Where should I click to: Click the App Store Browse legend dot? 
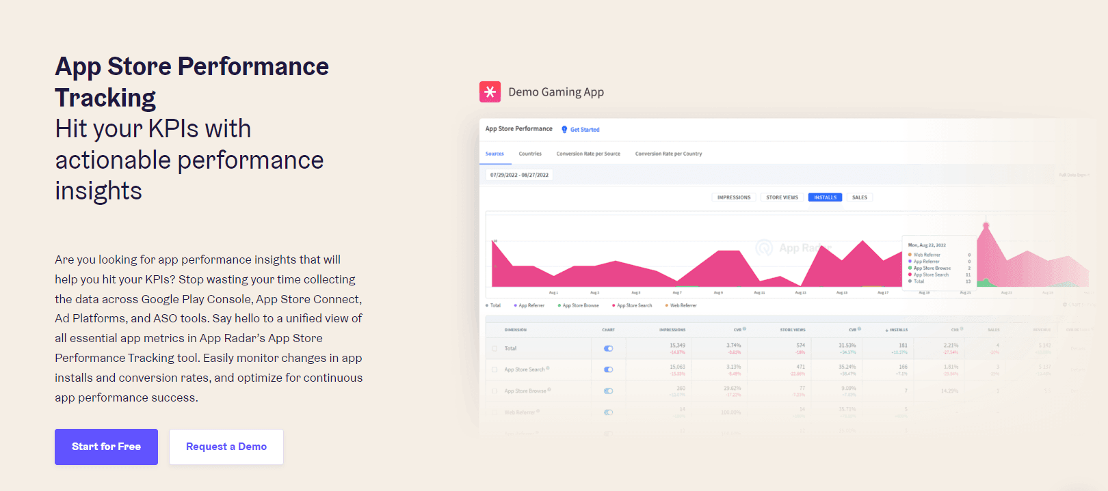(559, 306)
